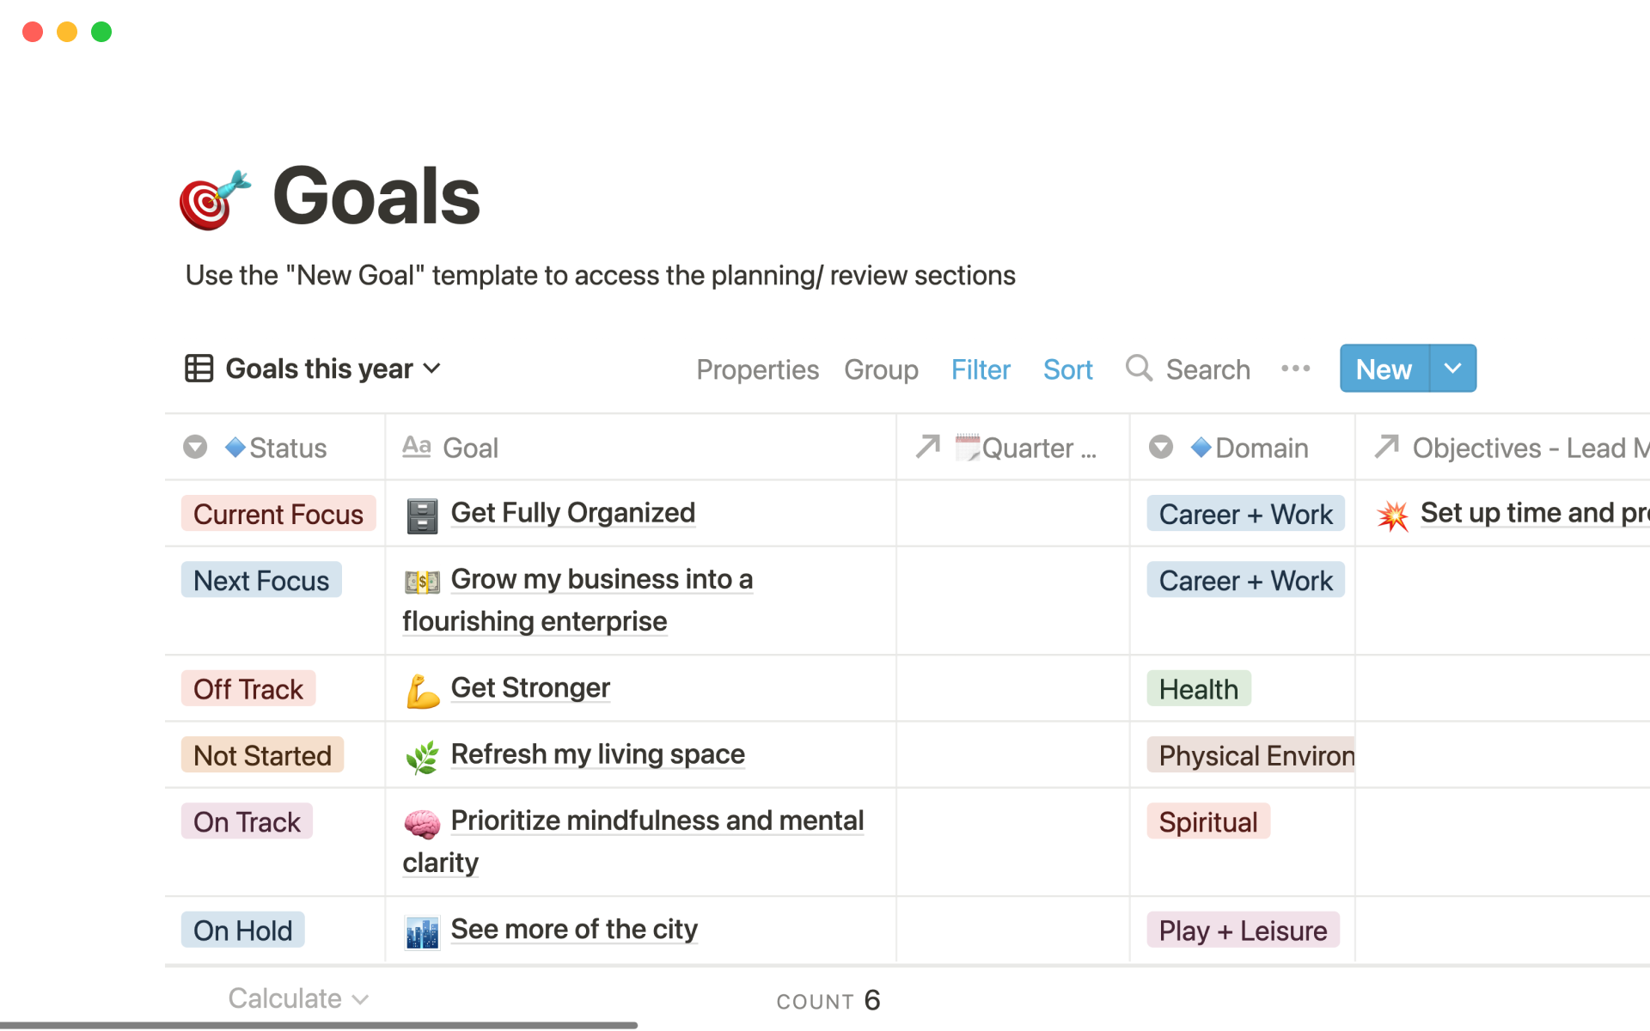Open the Properties menu

(x=757, y=369)
